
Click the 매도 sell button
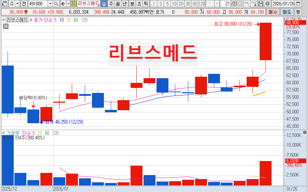pos(287,12)
